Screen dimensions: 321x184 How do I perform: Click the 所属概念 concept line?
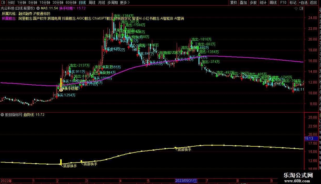click(93, 18)
